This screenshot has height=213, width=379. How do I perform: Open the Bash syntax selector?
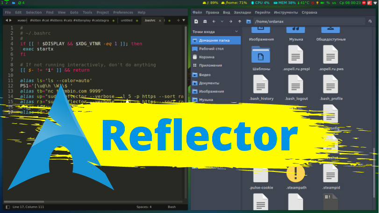click(x=172, y=207)
